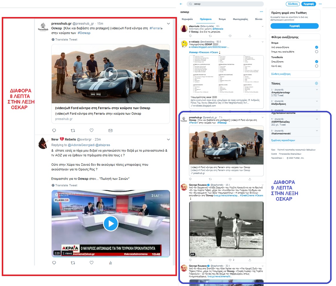Reply to stavroula's tweet
The width and height of the screenshot is (336, 286).
click(190, 36)
